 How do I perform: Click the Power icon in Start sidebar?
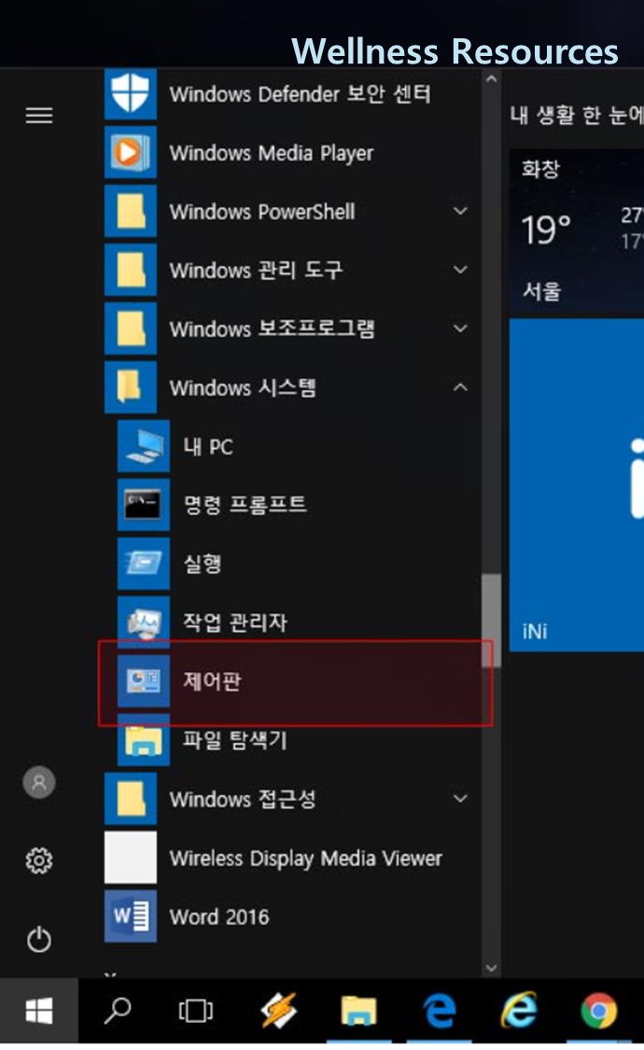pyautogui.click(x=39, y=940)
